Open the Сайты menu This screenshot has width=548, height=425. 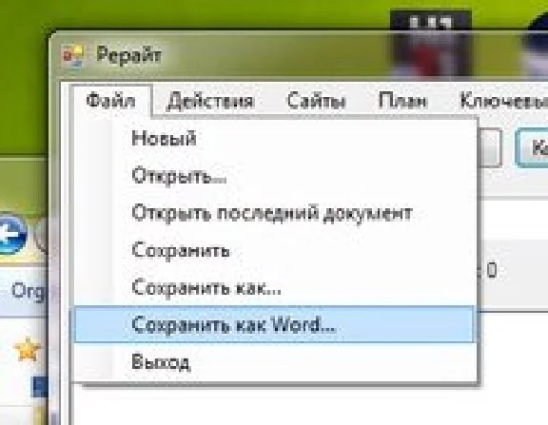316,101
